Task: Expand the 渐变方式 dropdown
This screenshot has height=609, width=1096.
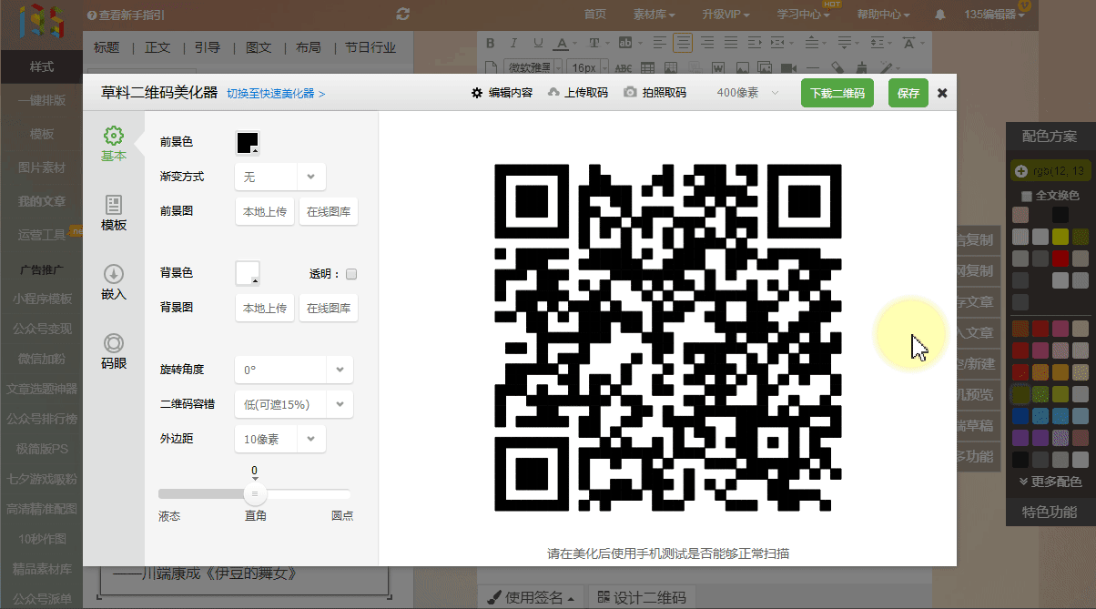Action: (x=310, y=177)
